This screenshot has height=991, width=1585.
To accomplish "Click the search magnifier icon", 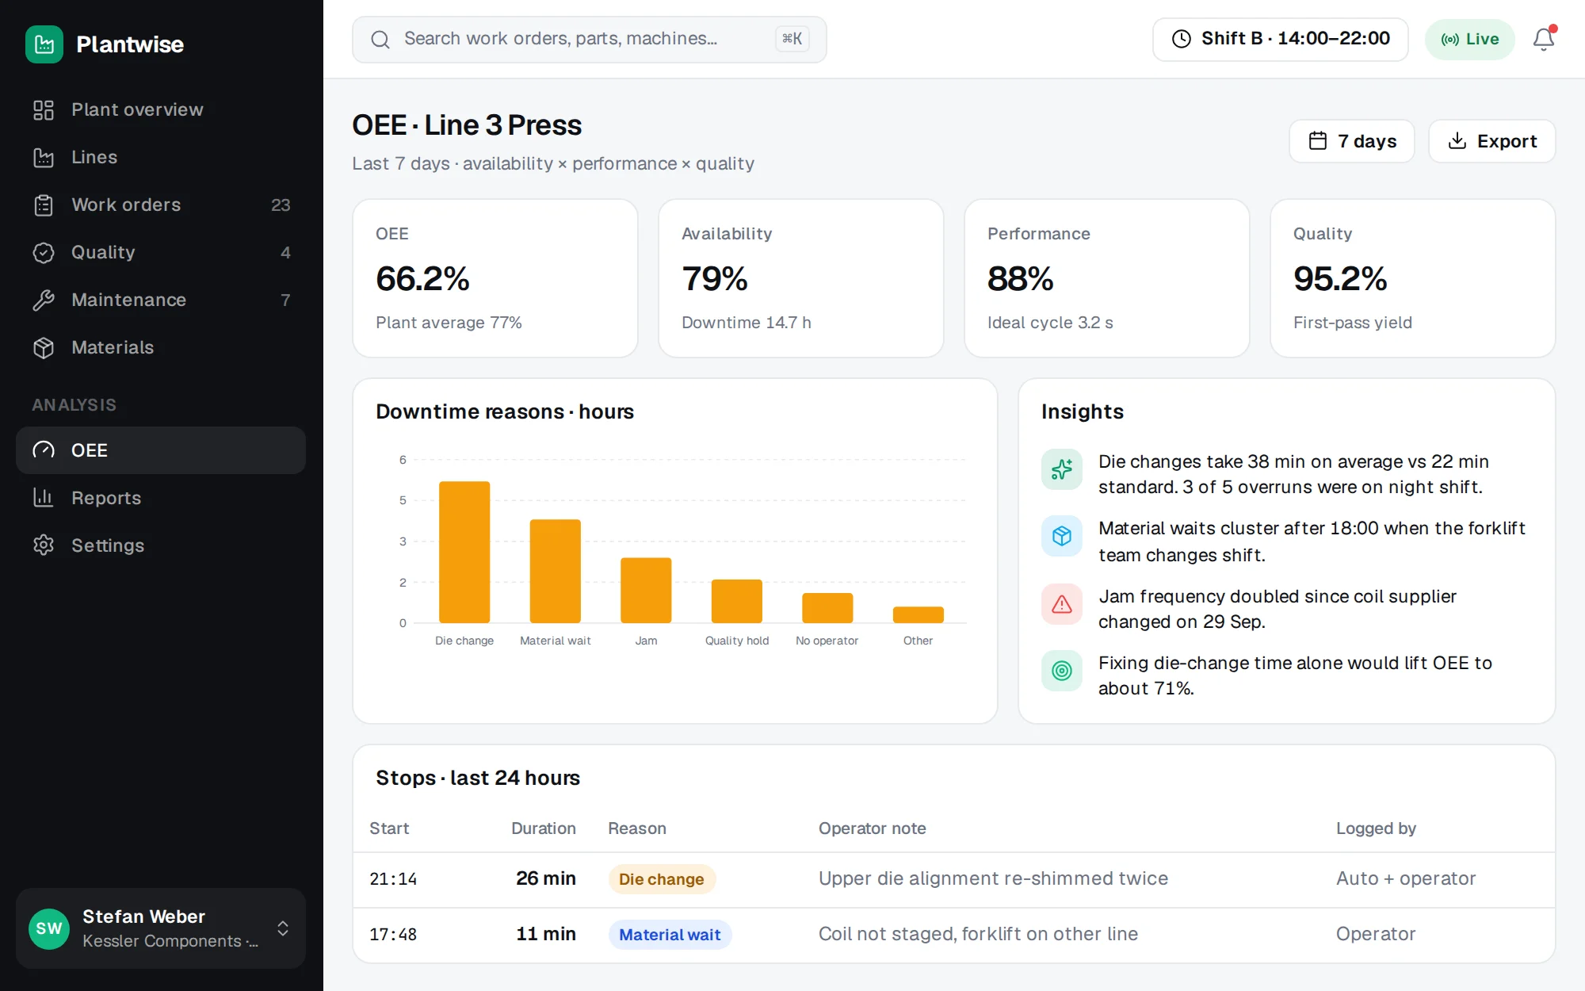I will (380, 40).
